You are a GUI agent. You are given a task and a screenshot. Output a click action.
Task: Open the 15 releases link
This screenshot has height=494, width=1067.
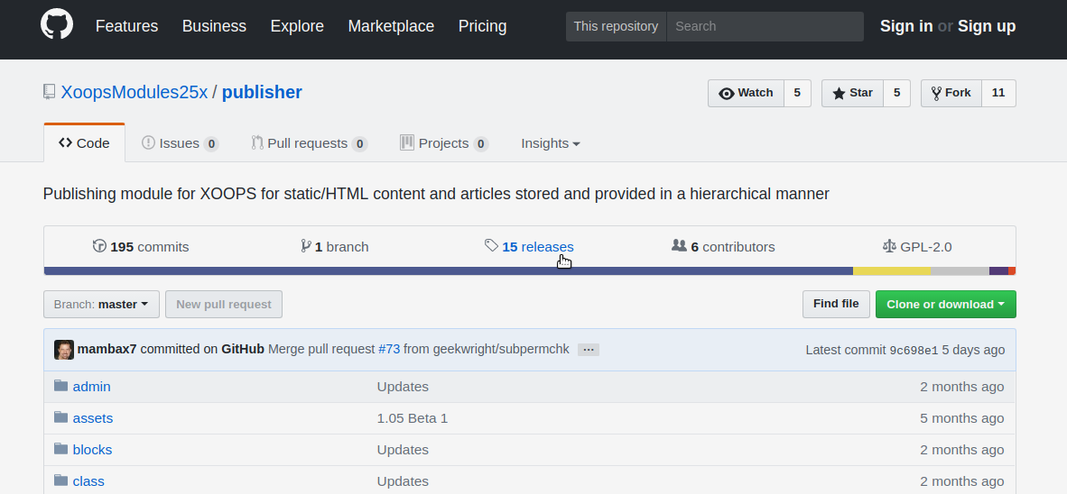529,247
